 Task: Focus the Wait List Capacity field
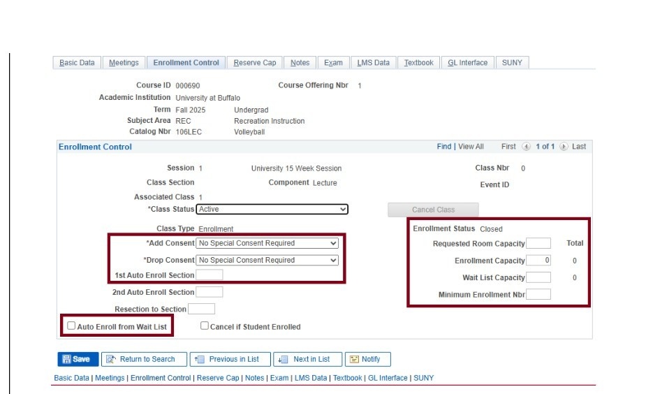click(538, 277)
